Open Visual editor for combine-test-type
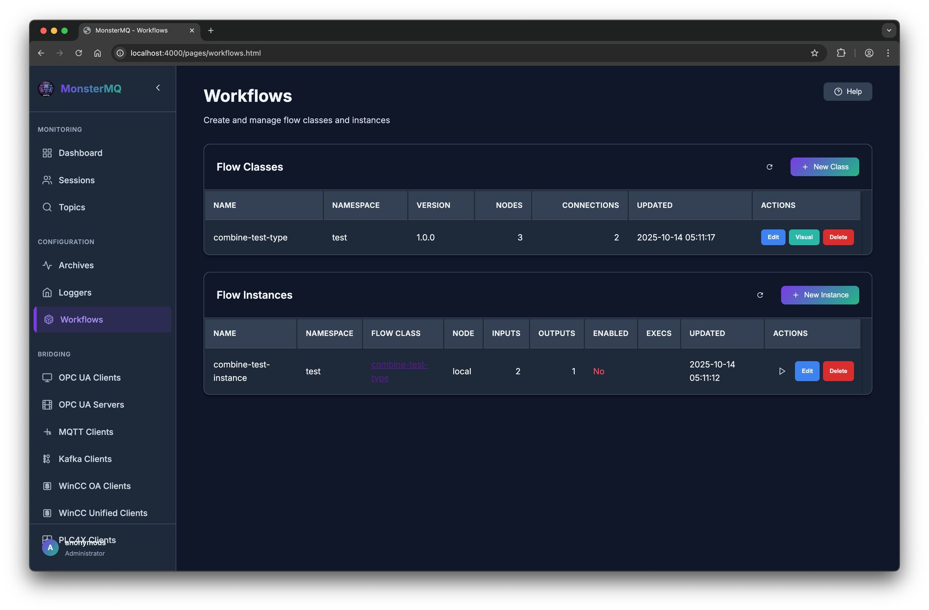929x610 pixels. 803,237
